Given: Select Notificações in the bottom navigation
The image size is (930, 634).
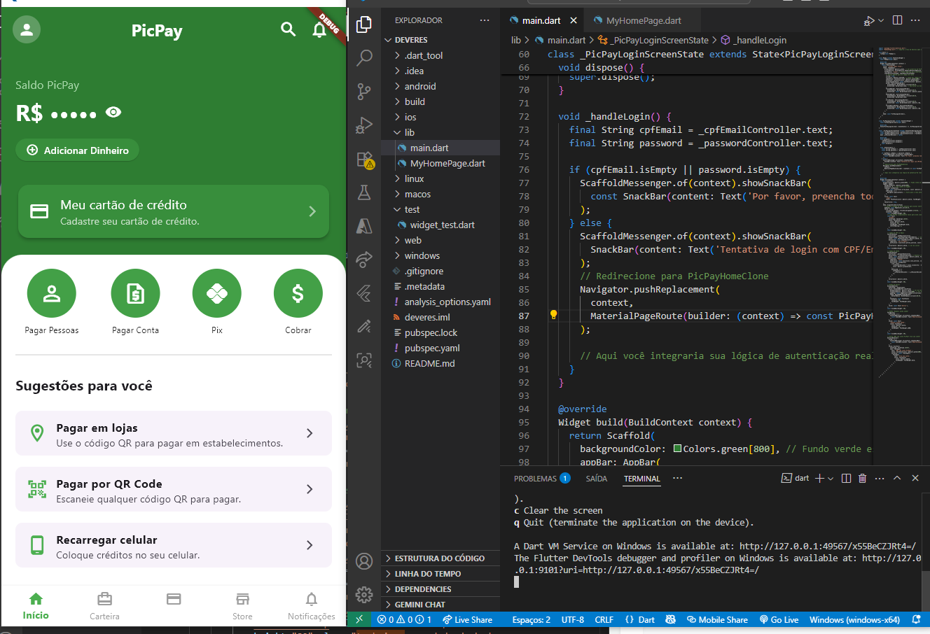Looking at the screenshot, I should click(312, 606).
